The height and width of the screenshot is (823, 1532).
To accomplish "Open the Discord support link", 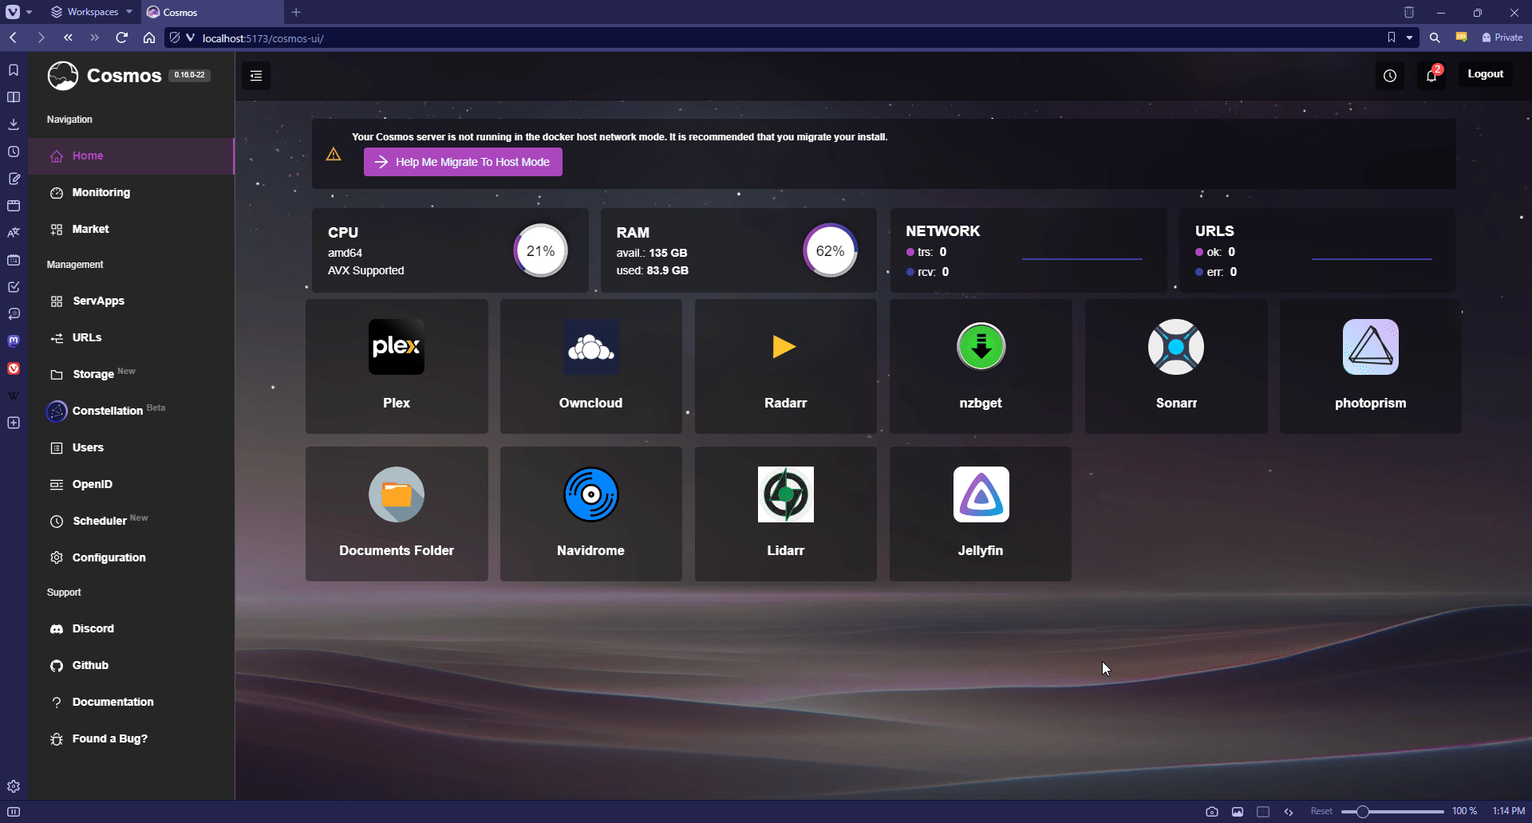I will coord(132,628).
